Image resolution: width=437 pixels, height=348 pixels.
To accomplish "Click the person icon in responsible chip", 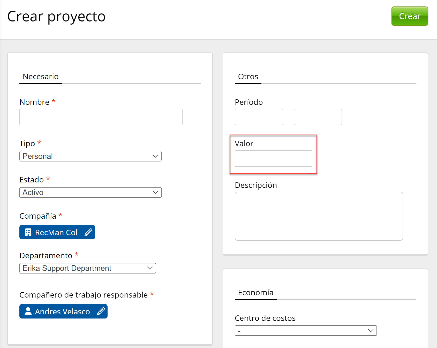I will click(28, 311).
